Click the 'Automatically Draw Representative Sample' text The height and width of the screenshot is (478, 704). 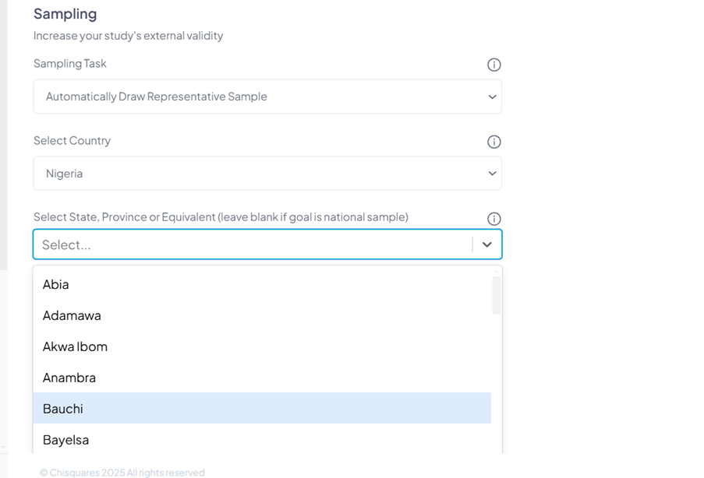[x=157, y=97]
